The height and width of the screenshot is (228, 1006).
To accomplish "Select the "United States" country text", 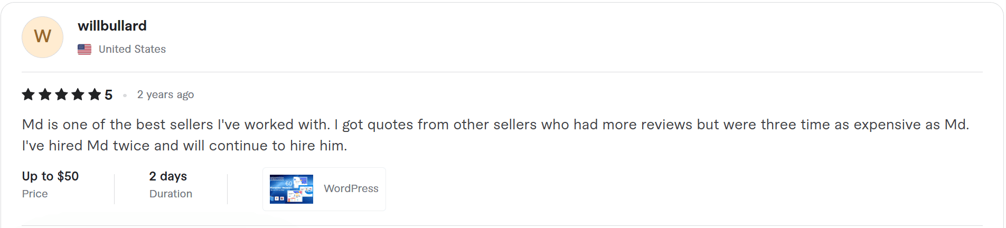I will tap(132, 49).
